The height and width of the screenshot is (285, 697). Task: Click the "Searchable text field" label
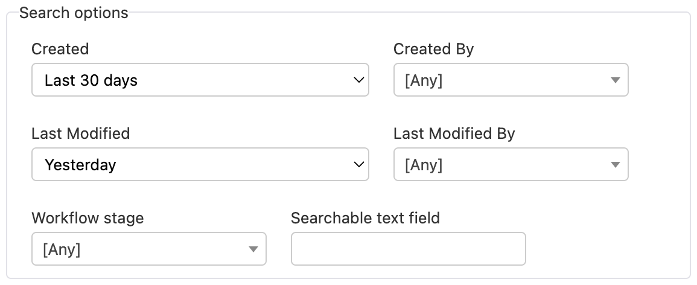[365, 218]
